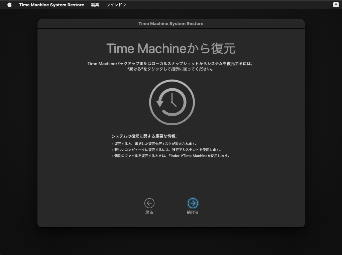Open the ウインドウ menu

(116, 5)
